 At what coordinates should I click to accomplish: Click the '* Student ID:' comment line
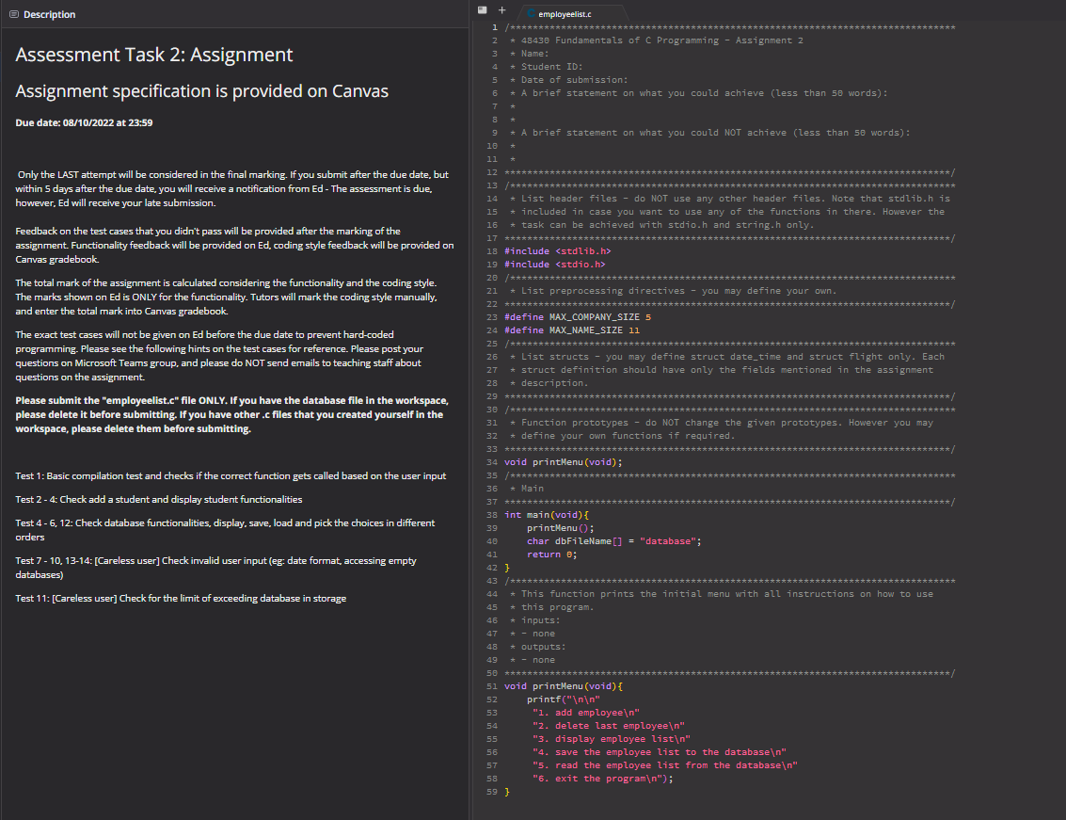546,67
